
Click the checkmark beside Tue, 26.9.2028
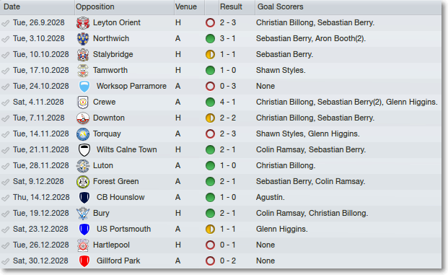click(6, 23)
